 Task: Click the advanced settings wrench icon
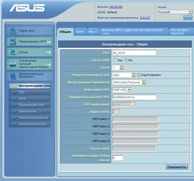coord(13,76)
